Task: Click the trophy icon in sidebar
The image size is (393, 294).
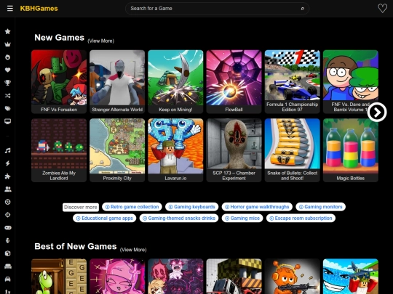Action: 8,83
